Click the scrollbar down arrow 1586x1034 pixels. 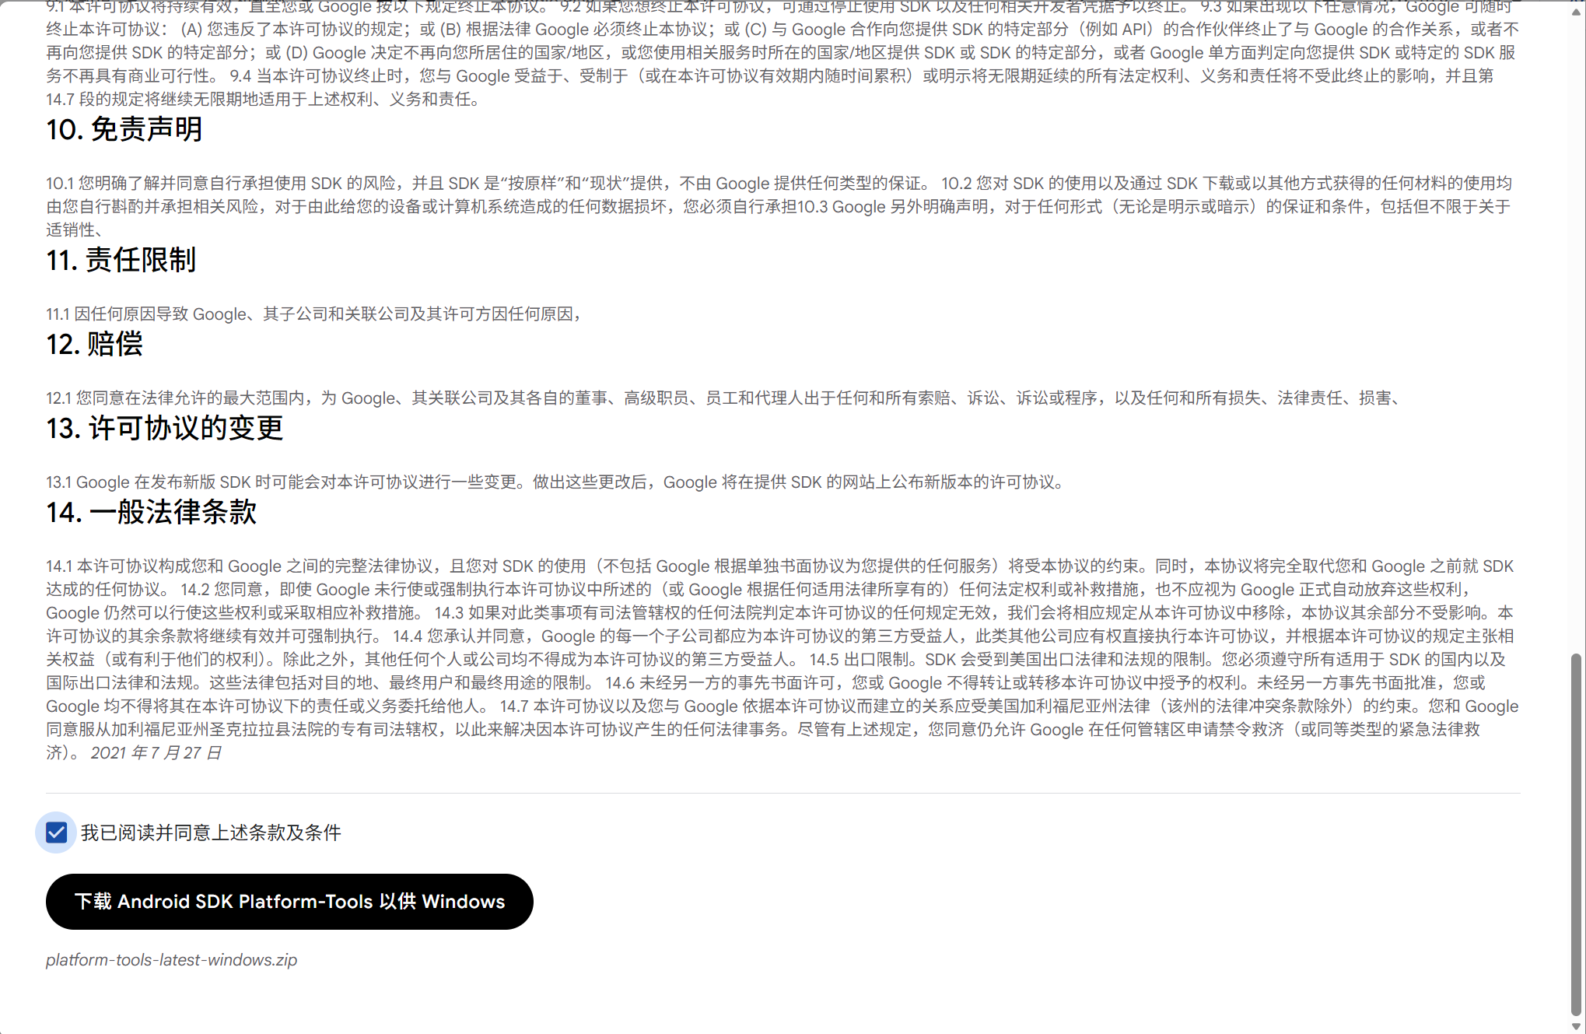click(1576, 1026)
